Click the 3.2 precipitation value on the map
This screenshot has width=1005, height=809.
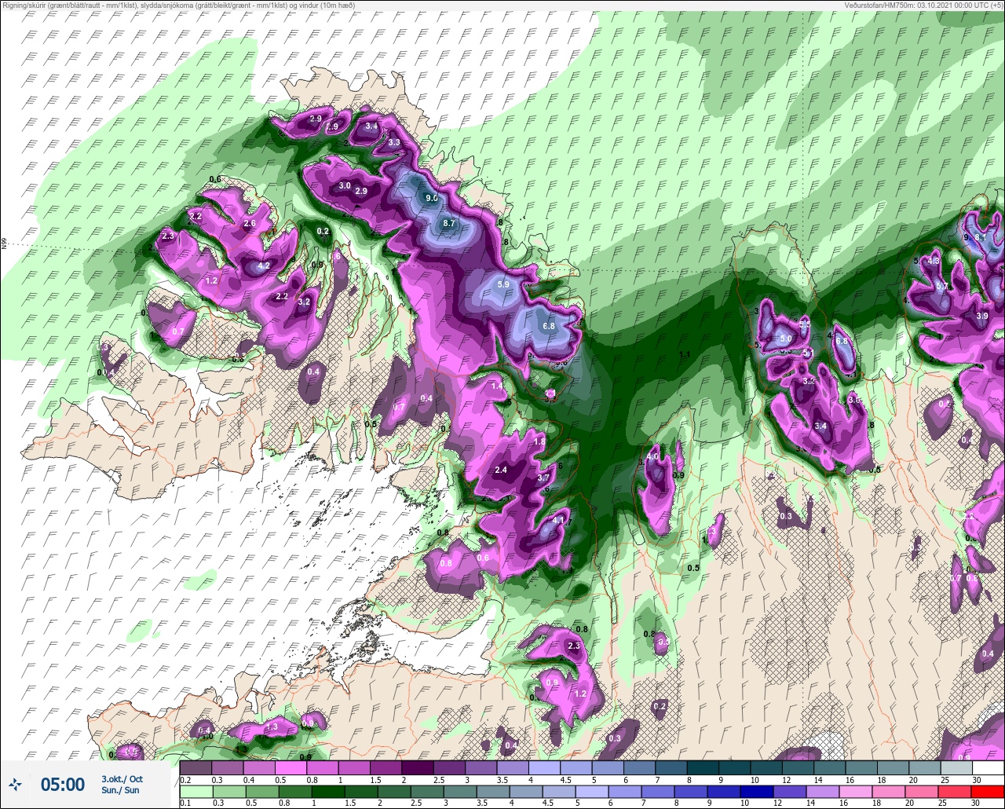305,302
